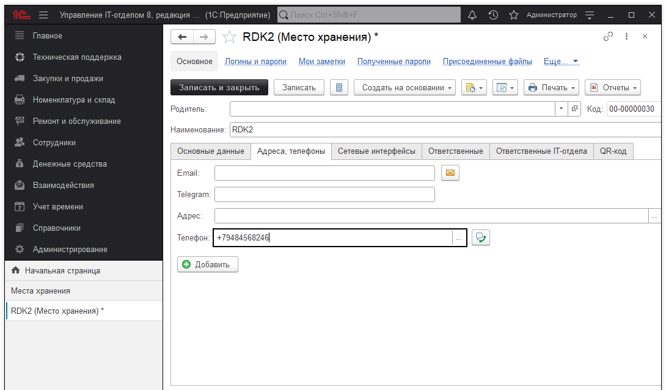Click inside the Telegram input field
Viewport: 666px width, 390px height.
point(324,194)
